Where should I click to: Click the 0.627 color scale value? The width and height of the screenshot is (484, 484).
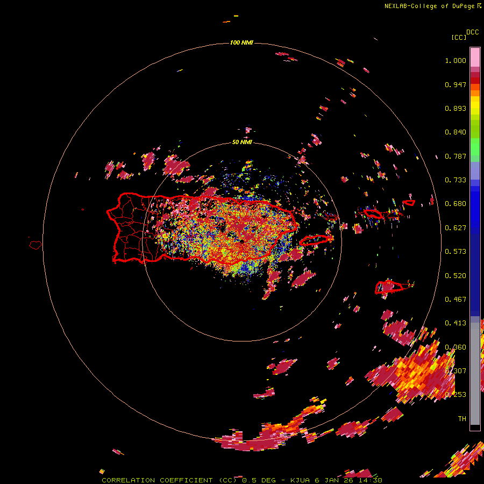pyautogui.click(x=455, y=228)
